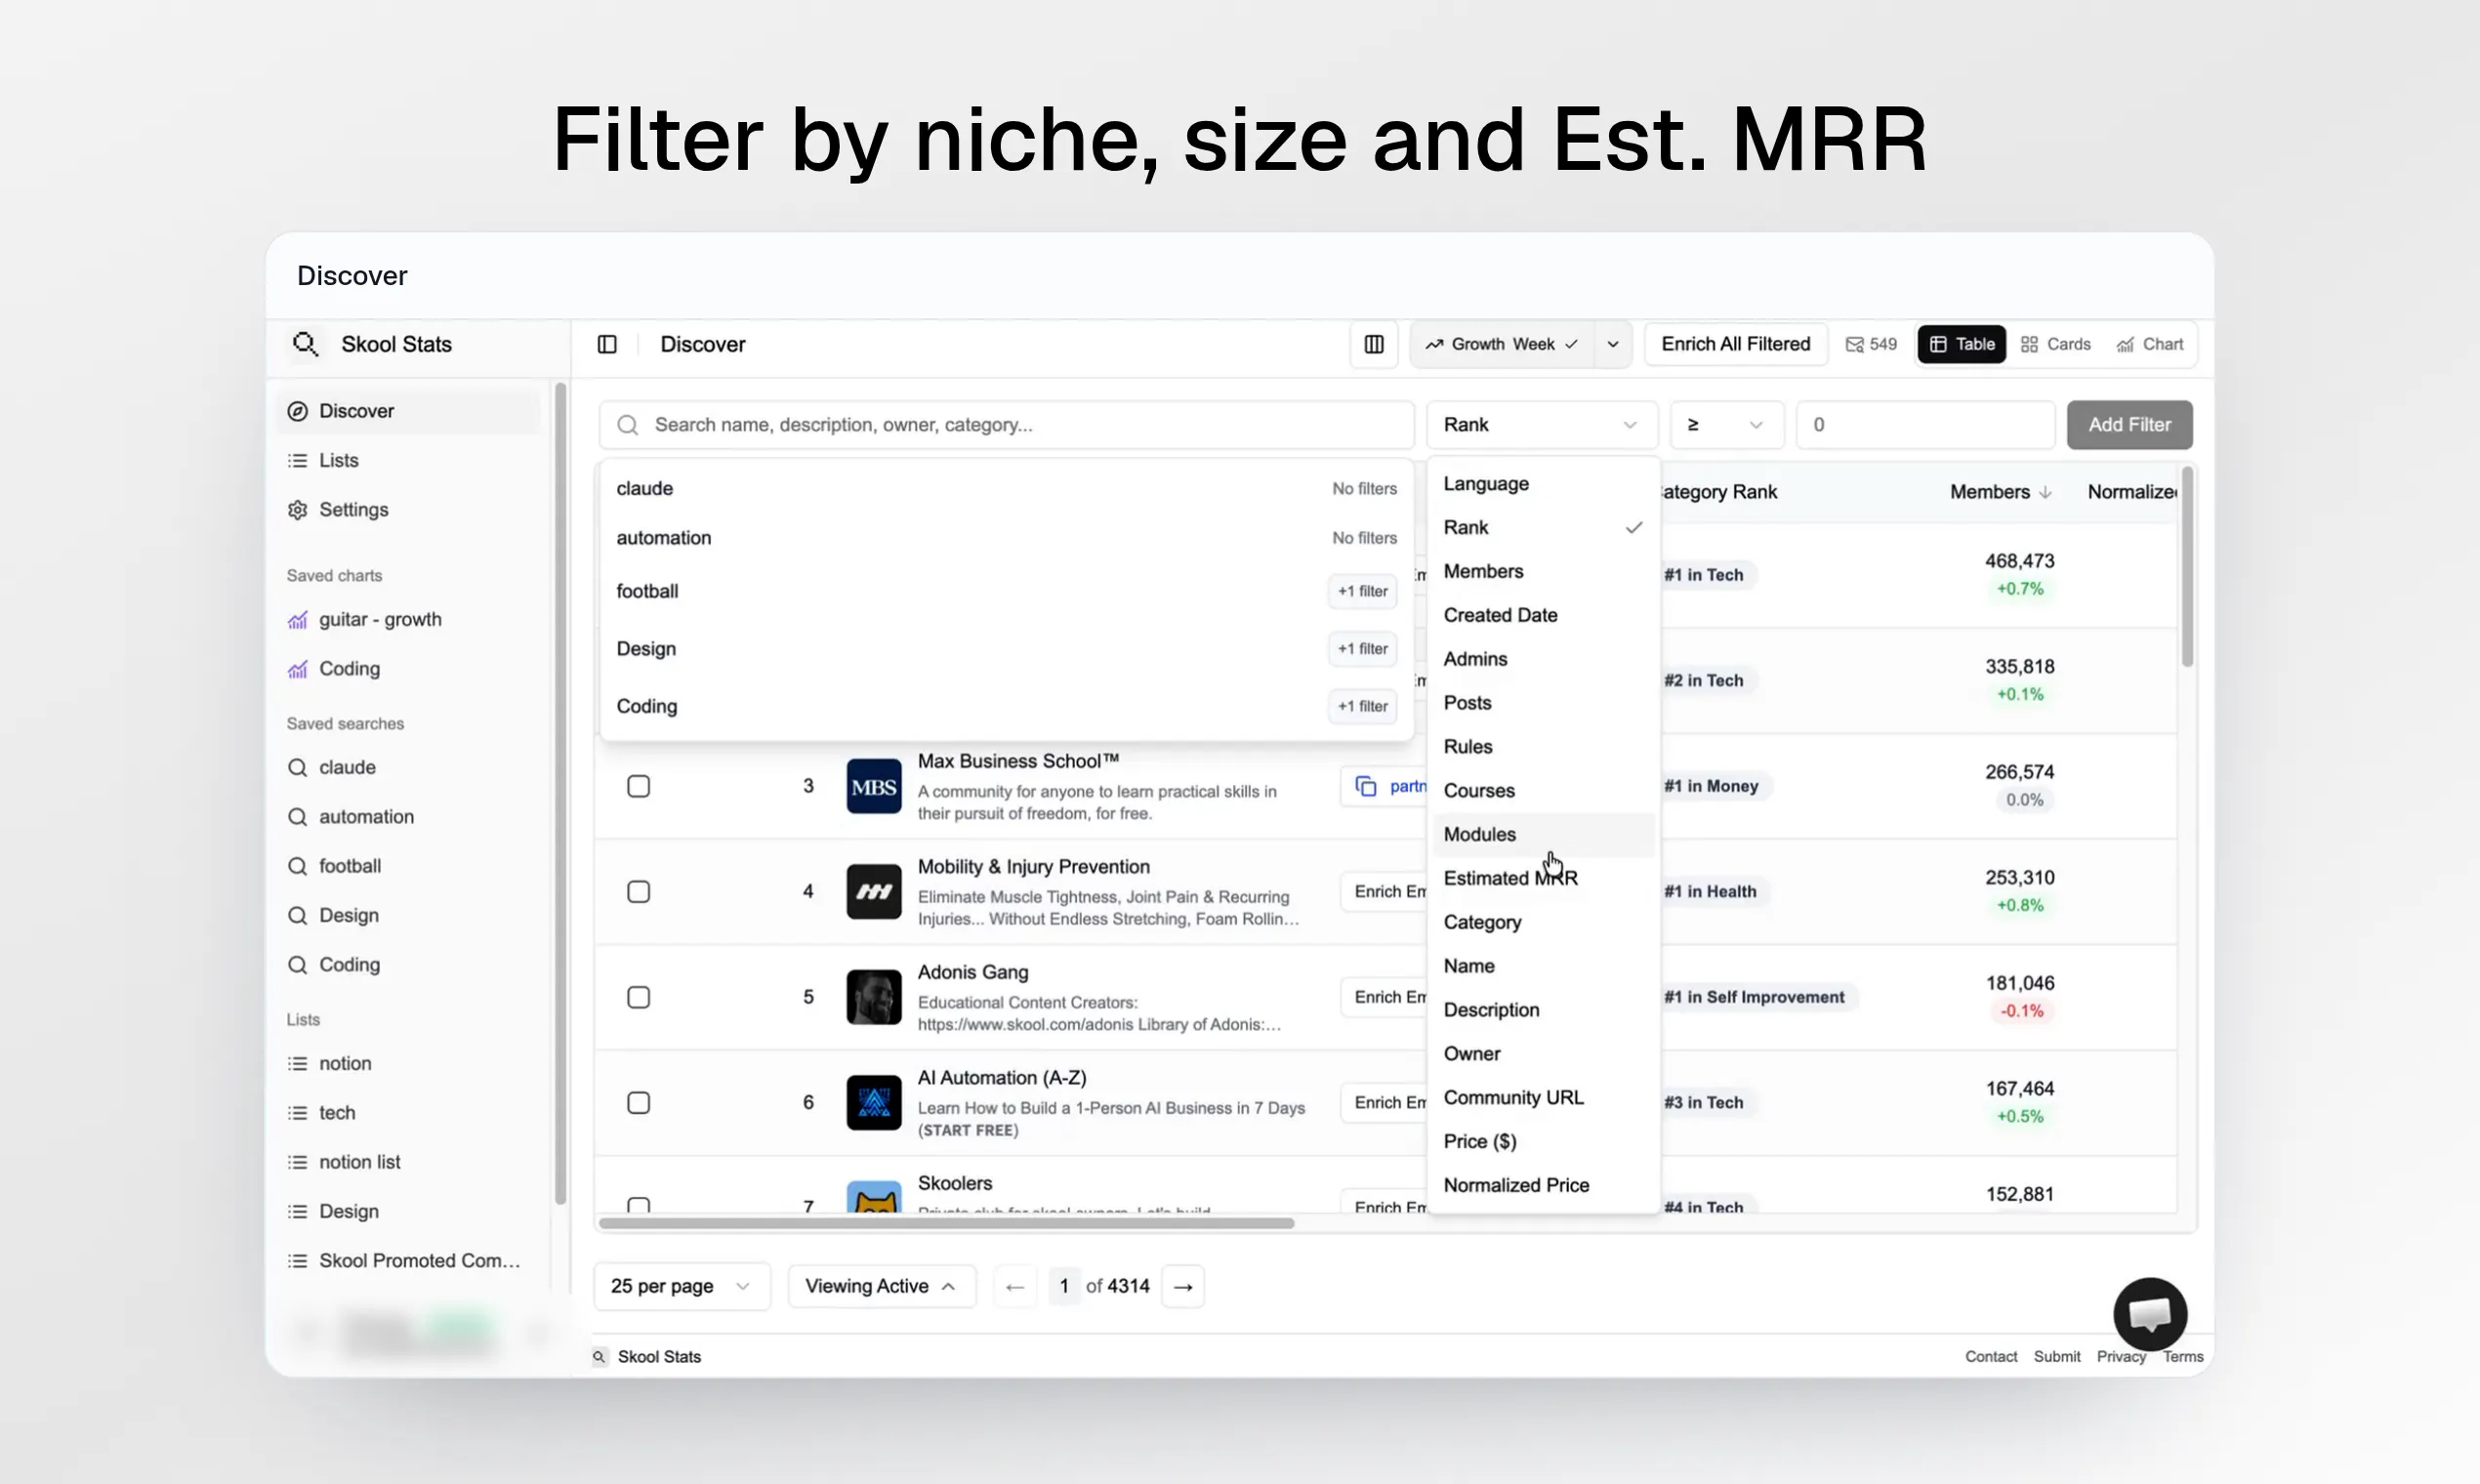This screenshot has width=2480, height=1484.
Task: Open the notion list in the sidebar
Action: (x=343, y=1162)
